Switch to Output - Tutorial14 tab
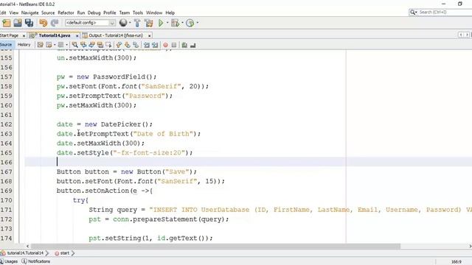The image size is (472, 265). tap(116, 35)
